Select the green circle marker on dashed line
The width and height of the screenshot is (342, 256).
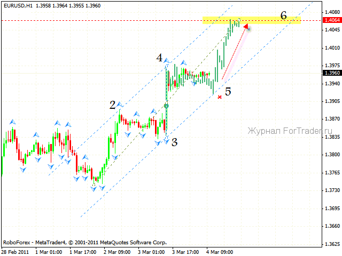166,106
